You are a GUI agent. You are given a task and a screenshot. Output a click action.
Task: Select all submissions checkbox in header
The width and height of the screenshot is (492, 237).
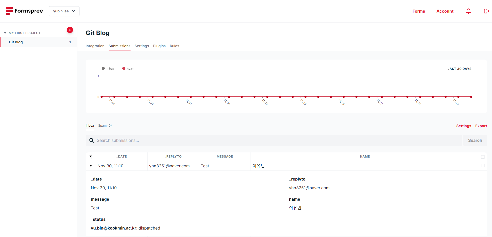(x=483, y=157)
